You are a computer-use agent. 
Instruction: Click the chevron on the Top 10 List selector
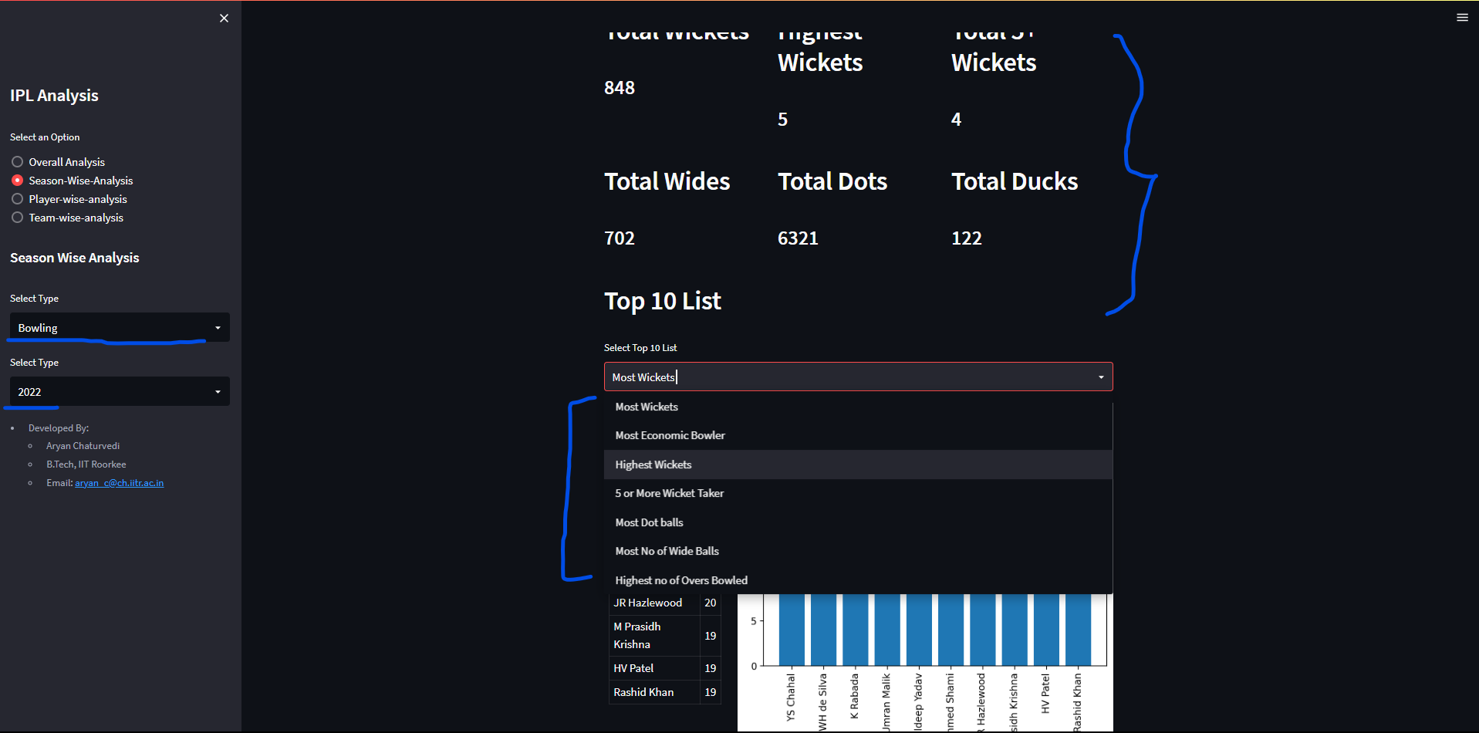coord(1101,377)
